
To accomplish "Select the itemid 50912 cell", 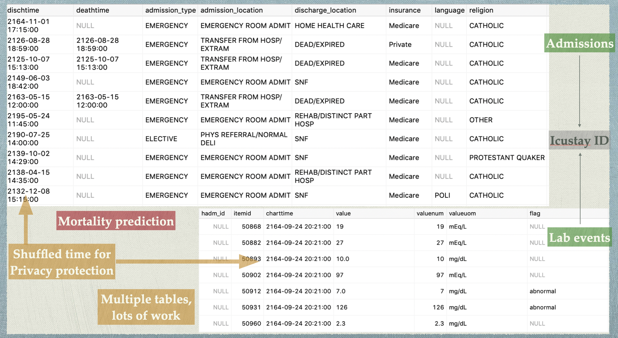I will (x=251, y=291).
